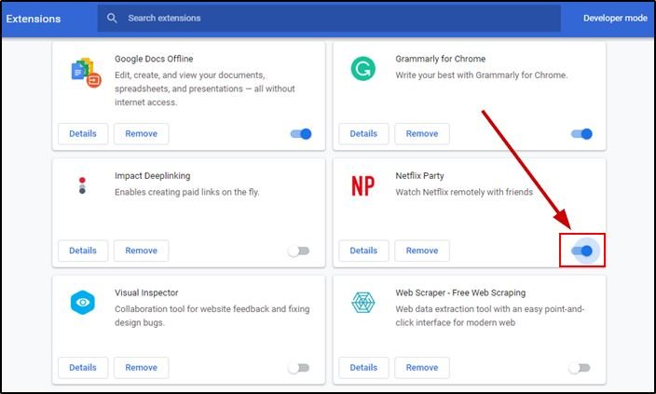Click the 'Visual Inspector' title text
Screen dimensions: 656x394
click(x=146, y=292)
